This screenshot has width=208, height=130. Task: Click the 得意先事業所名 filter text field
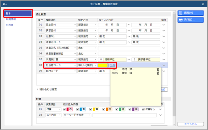(129, 54)
